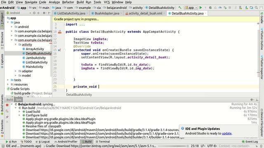Close the DetailBuahActivity.java tab
The width and height of the screenshot is (264, 148).
[x=205, y=14]
